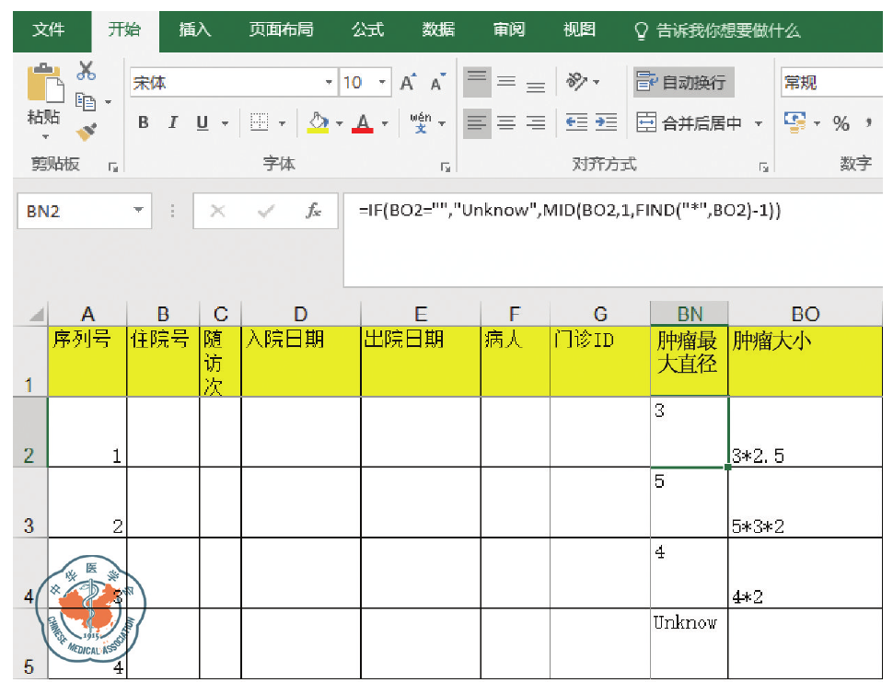The height and width of the screenshot is (694, 893).
Task: Click the percent style icon
Action: point(841,123)
